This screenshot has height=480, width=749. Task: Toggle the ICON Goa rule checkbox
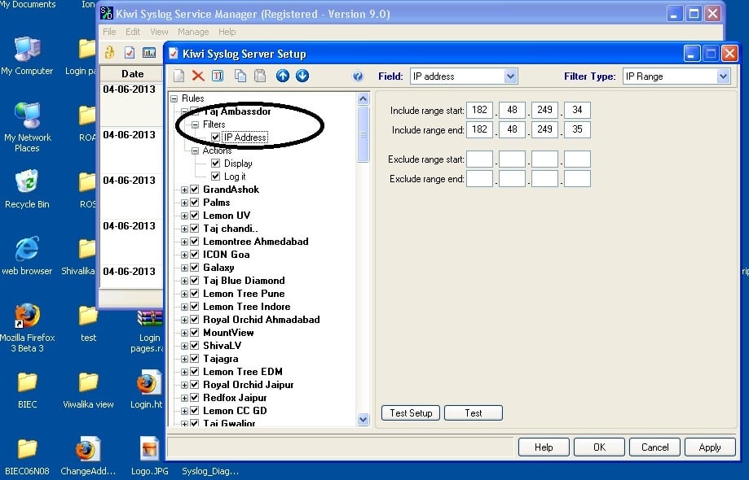195,255
